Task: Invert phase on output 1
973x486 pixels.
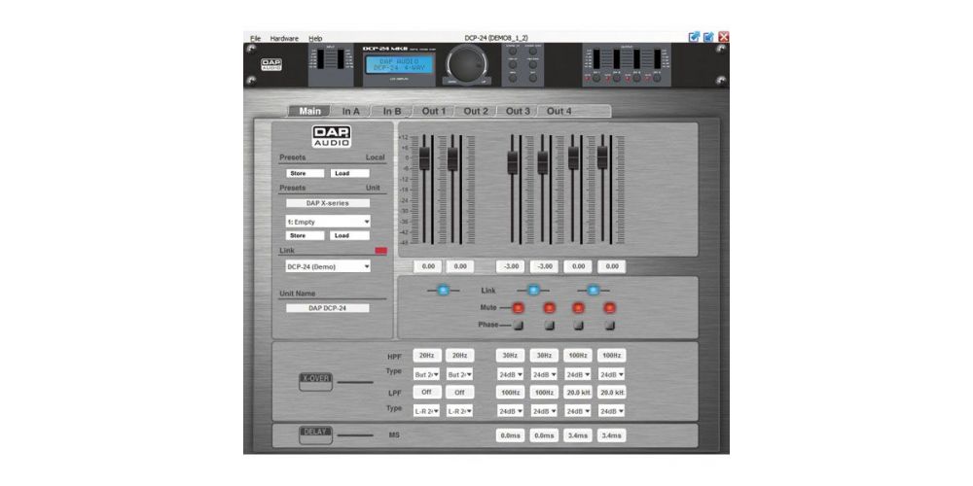Action: tap(519, 325)
